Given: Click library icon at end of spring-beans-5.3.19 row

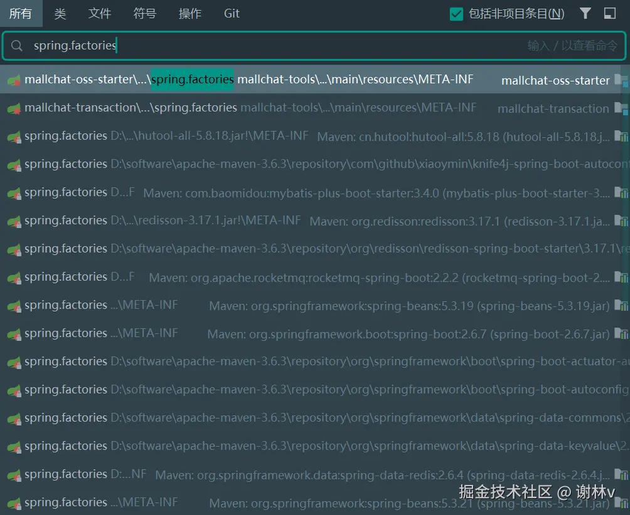Looking at the screenshot, I should (x=621, y=305).
